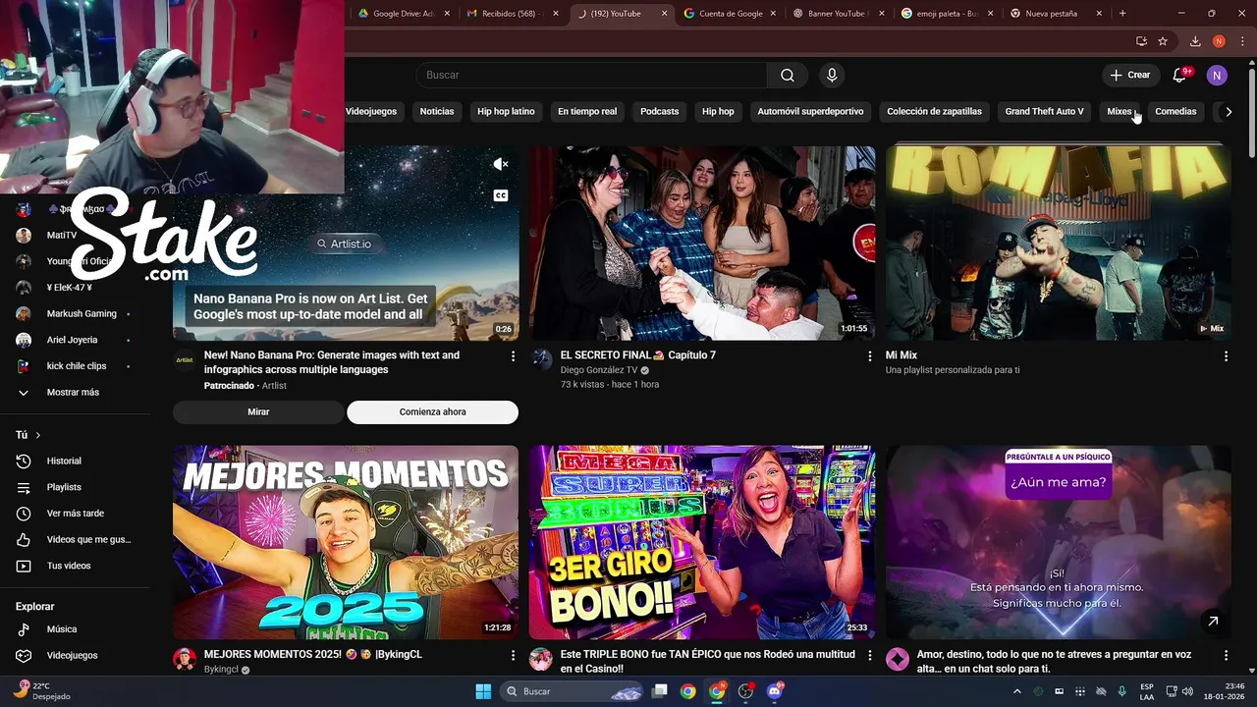The image size is (1257, 707).
Task: Toggle captions on the Artlist ad preview
Action: [x=500, y=195]
